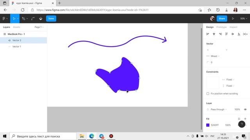Click the Done button
Screen dimensions: 250x140
pyautogui.click(x=51, y=19)
